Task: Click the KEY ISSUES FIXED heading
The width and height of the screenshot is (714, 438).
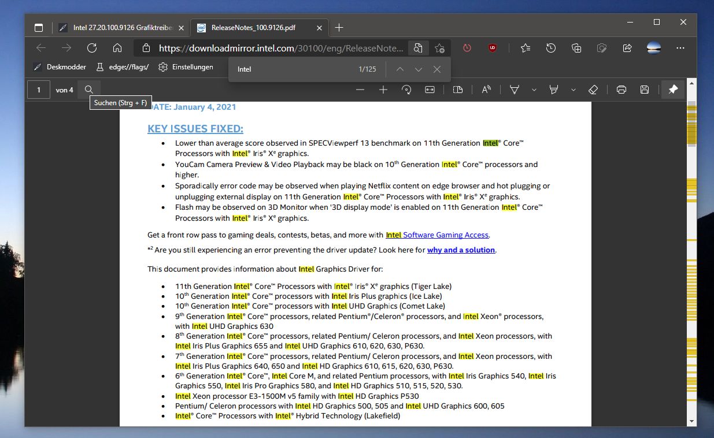Action: (x=195, y=129)
